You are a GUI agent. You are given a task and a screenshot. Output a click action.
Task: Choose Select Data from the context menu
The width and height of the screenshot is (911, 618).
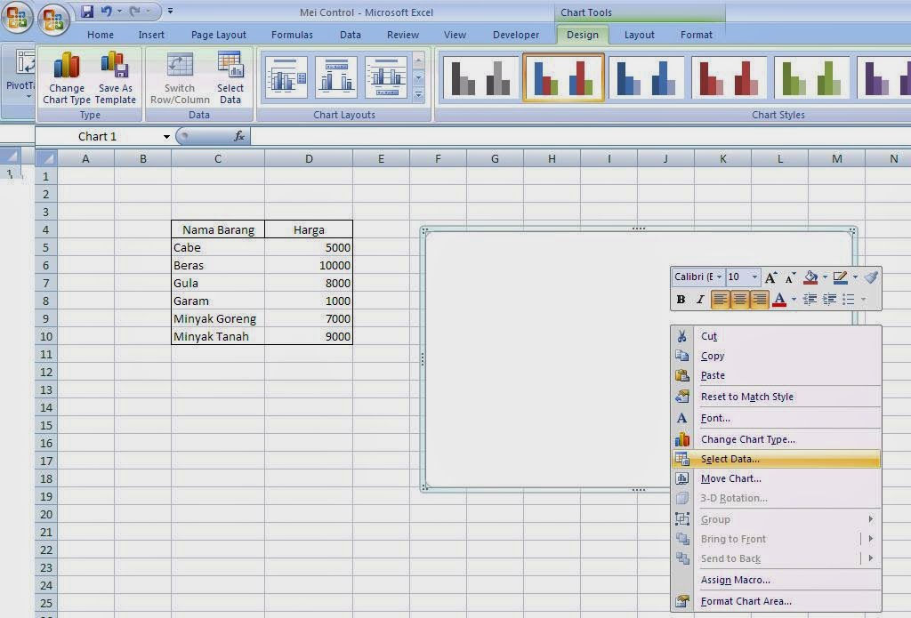click(730, 458)
